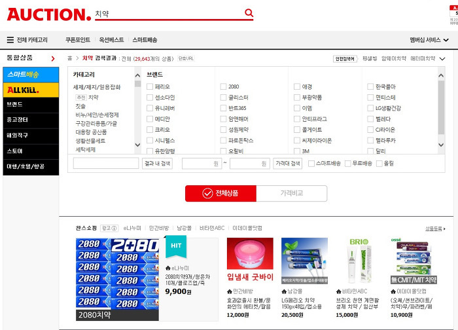Enable the 올킬 filter checkbox

pyautogui.click(x=379, y=164)
